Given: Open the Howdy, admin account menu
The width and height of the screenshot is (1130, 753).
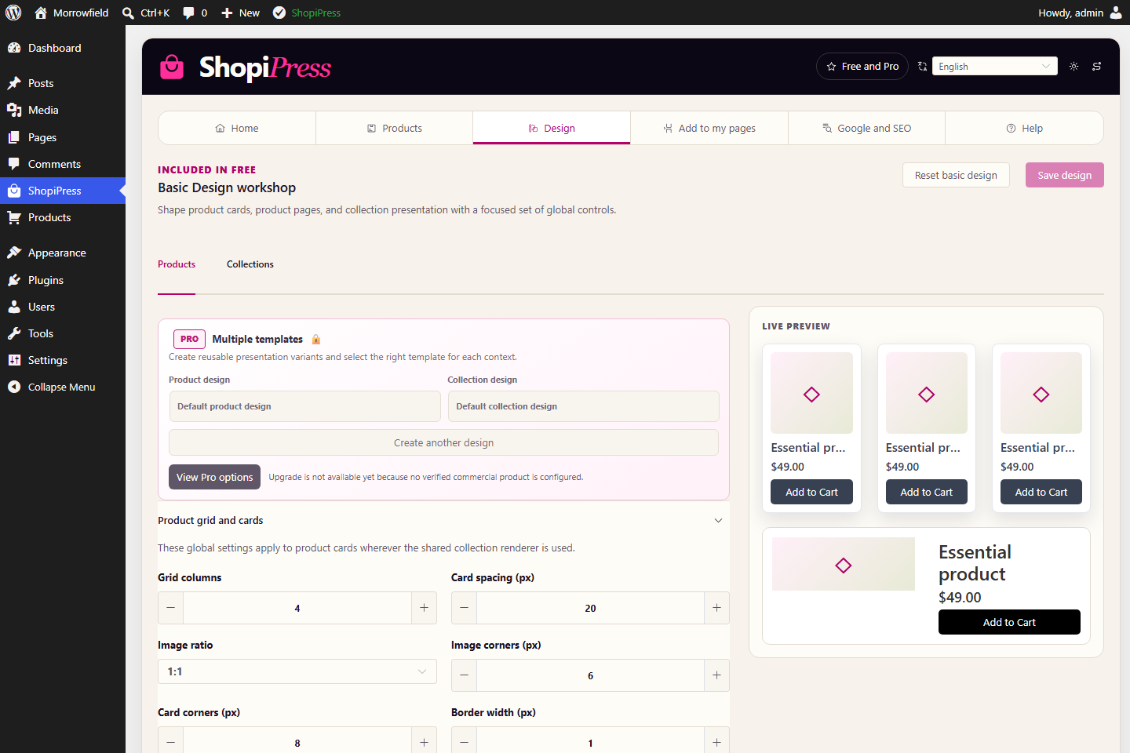Looking at the screenshot, I should pos(1080,13).
